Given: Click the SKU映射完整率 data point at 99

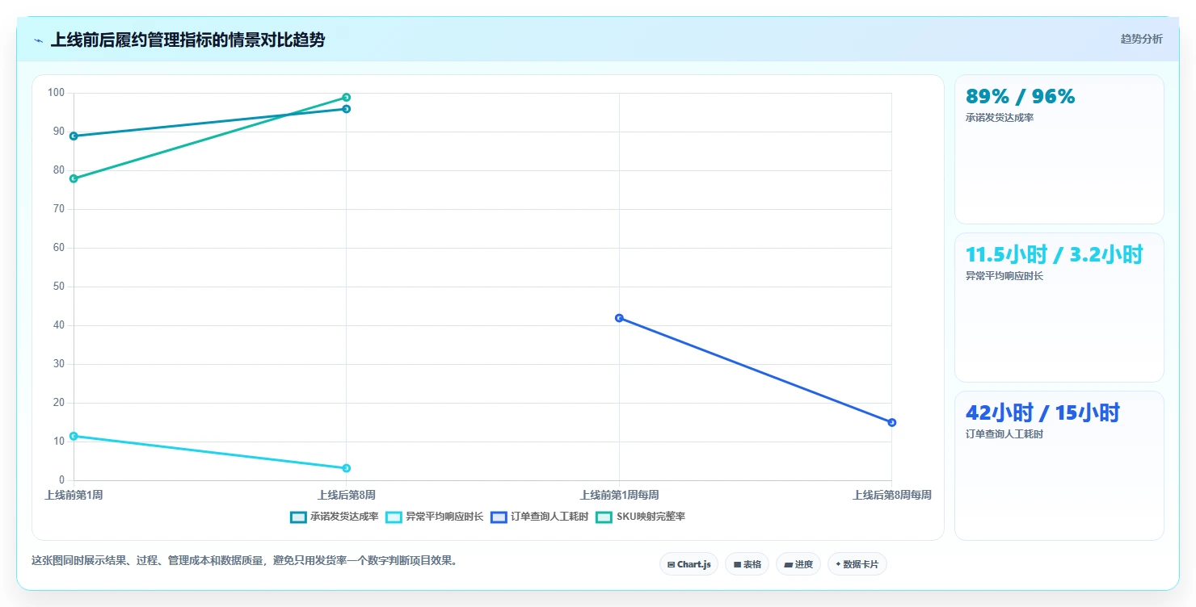Looking at the screenshot, I should coord(347,98).
